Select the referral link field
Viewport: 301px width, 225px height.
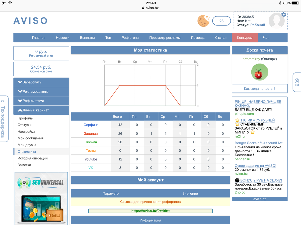coord(150,211)
